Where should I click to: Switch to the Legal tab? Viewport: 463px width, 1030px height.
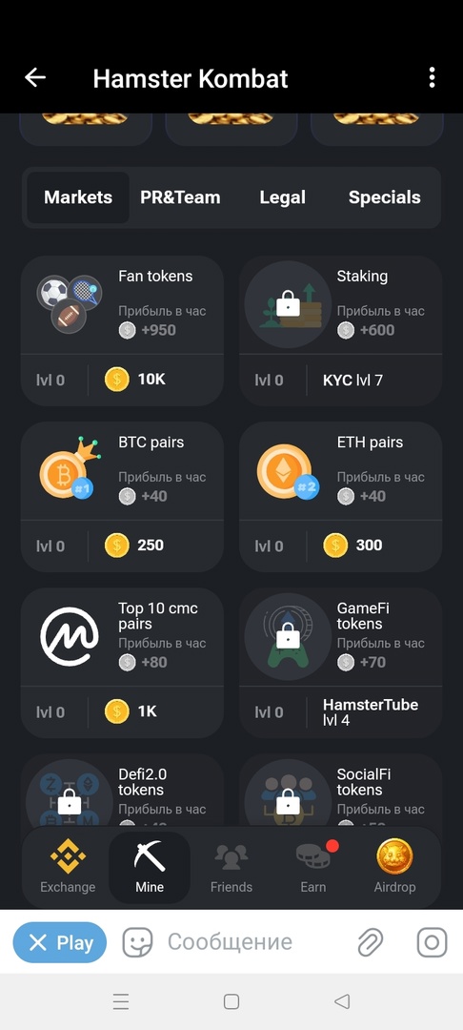(283, 197)
